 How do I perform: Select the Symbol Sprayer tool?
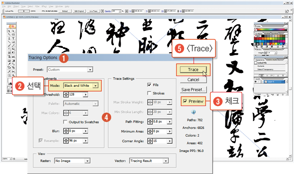[9, 56]
